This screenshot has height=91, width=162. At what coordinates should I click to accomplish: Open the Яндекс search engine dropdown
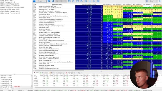(x=46, y=1)
